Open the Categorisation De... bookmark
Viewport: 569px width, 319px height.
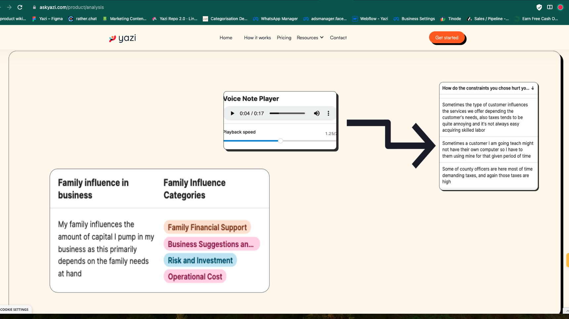click(225, 19)
